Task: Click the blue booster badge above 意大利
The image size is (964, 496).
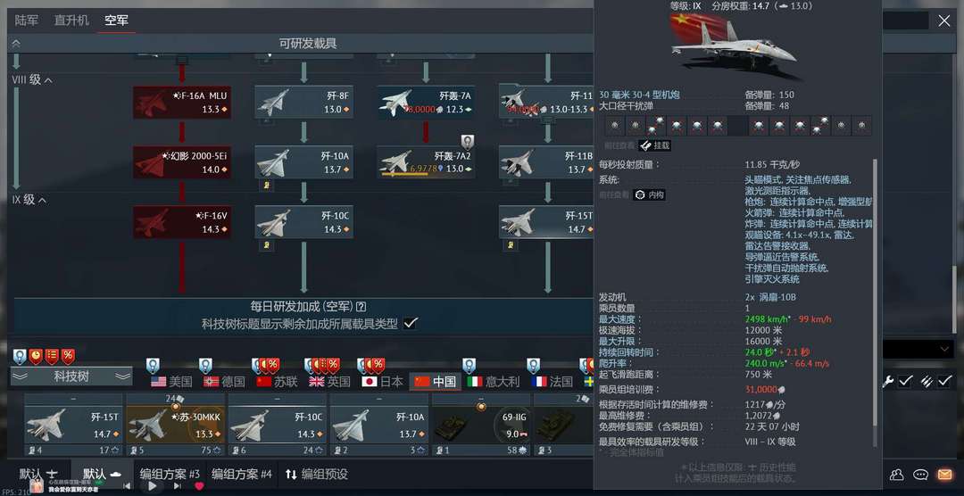Action: tap(470, 366)
